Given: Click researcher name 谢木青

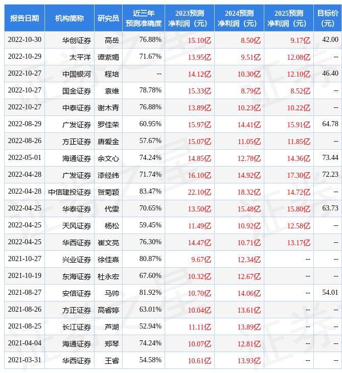Looking at the screenshot, I should click(x=108, y=108).
